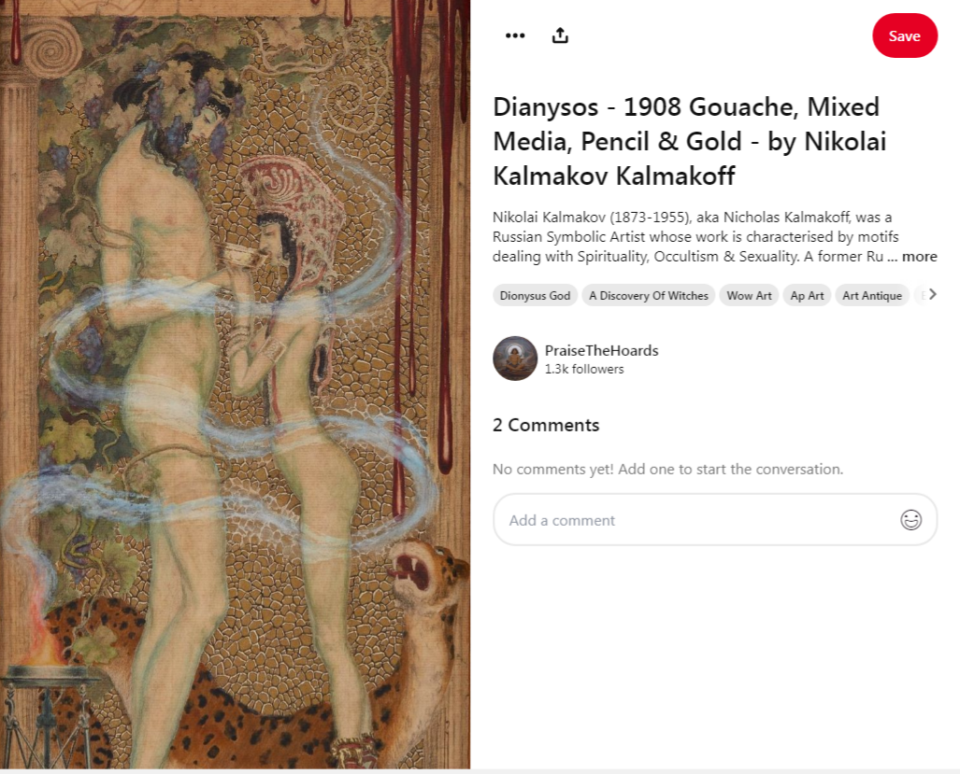This screenshot has width=960, height=774.
Task: Open the Dianysos painting image
Action: [x=236, y=384]
